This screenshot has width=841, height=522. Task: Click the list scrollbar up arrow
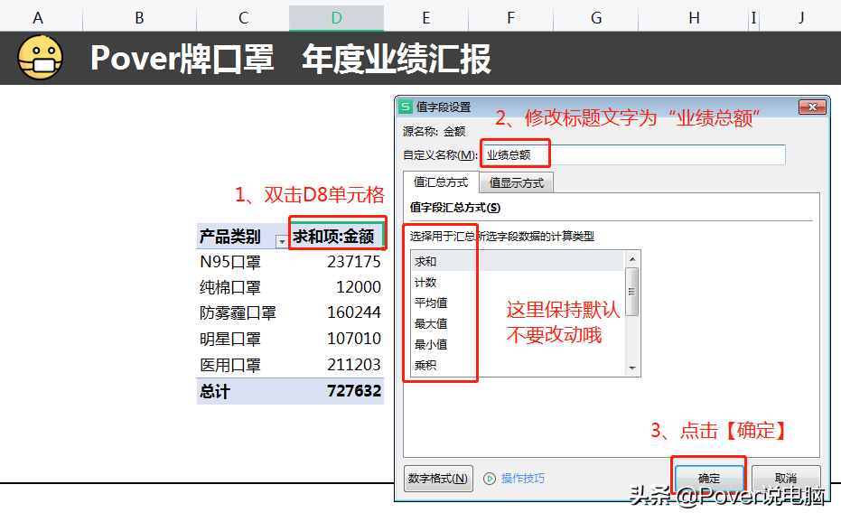pos(632,259)
